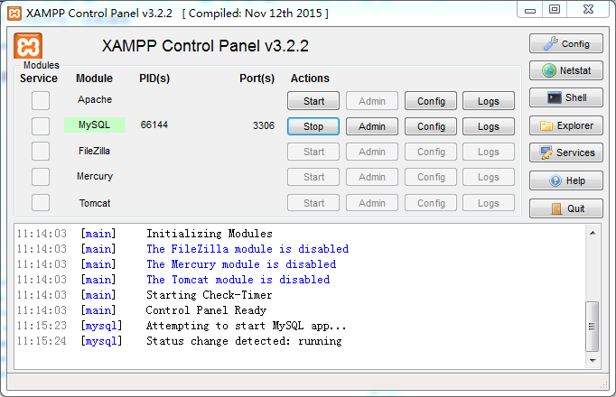Click the Mercury Logs button
This screenshot has width=616, height=397.
pyautogui.click(x=489, y=177)
